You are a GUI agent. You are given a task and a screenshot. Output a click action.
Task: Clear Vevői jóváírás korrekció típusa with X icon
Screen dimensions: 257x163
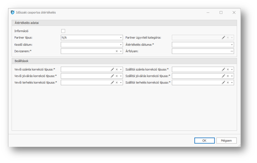click(x=117, y=76)
